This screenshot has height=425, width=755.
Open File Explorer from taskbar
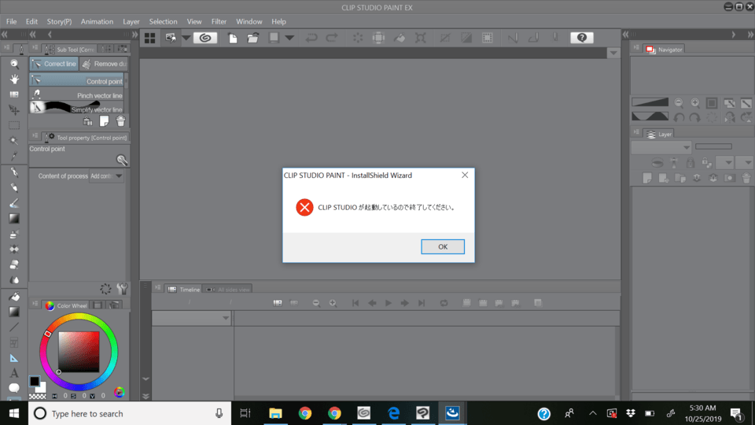(275, 413)
